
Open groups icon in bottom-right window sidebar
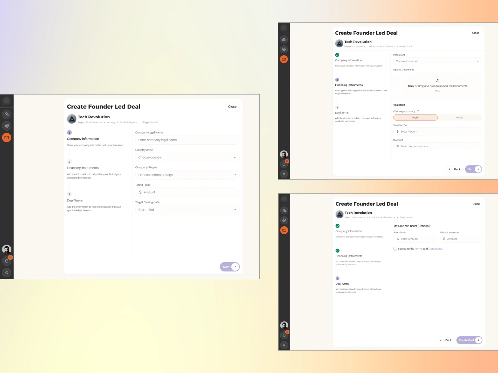pos(284,220)
